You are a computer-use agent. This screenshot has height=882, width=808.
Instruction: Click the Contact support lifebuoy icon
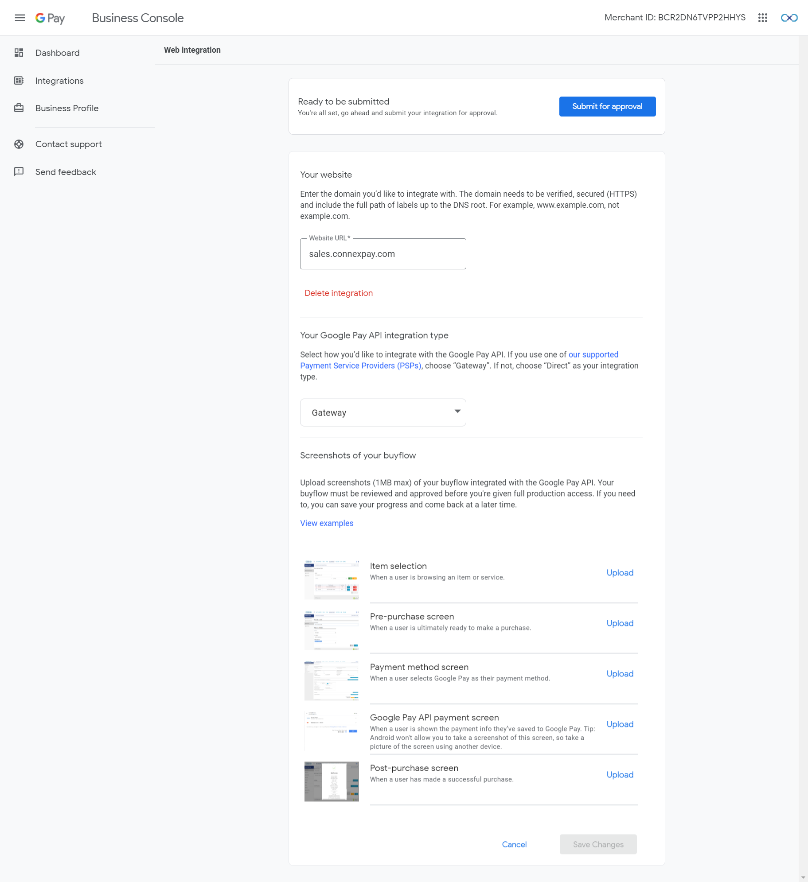(19, 144)
